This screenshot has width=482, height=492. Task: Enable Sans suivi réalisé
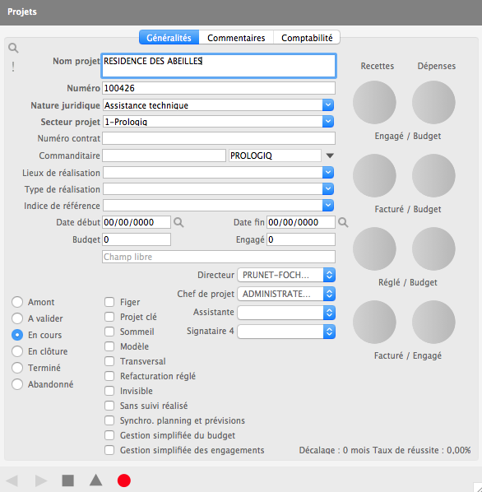click(109, 406)
